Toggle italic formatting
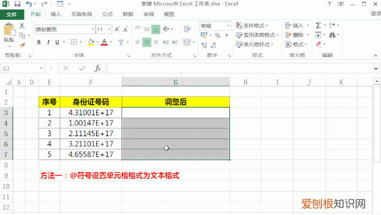 pos(48,42)
